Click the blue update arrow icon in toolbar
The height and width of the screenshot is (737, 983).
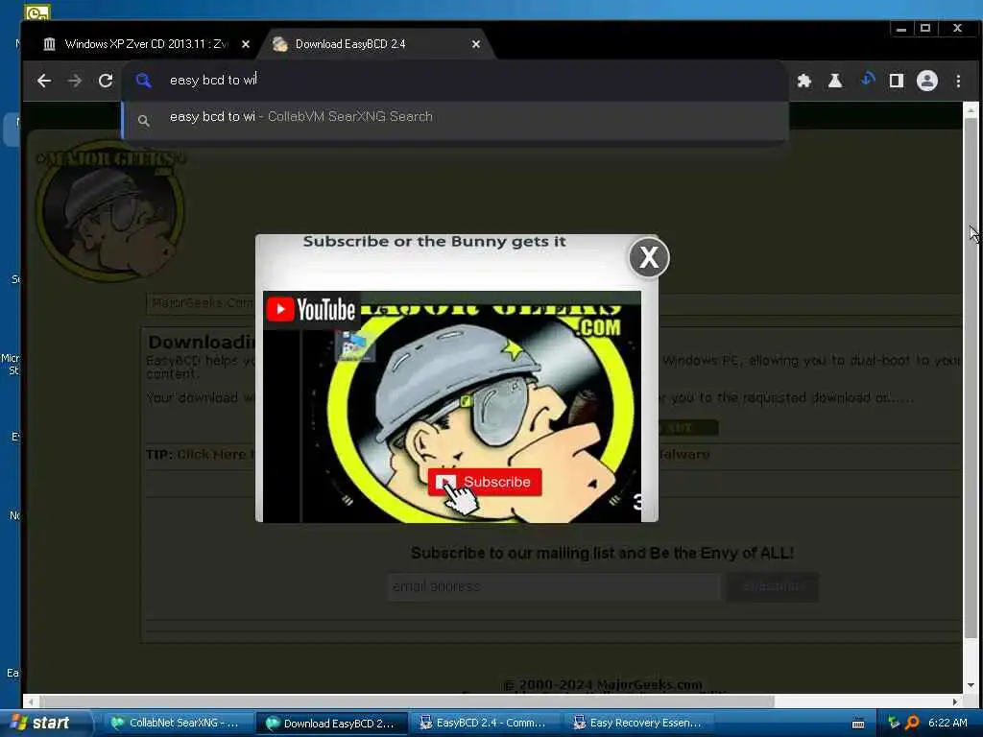pos(868,81)
